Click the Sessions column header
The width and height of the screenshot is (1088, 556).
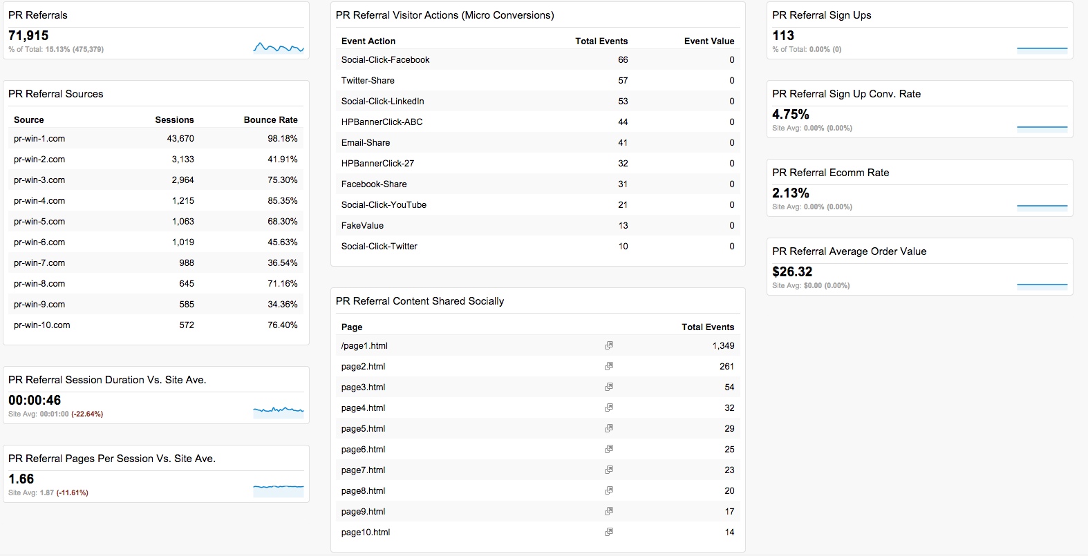click(x=175, y=120)
